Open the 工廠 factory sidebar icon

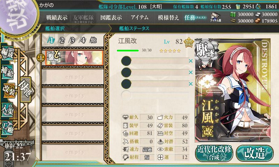coord(7,128)
